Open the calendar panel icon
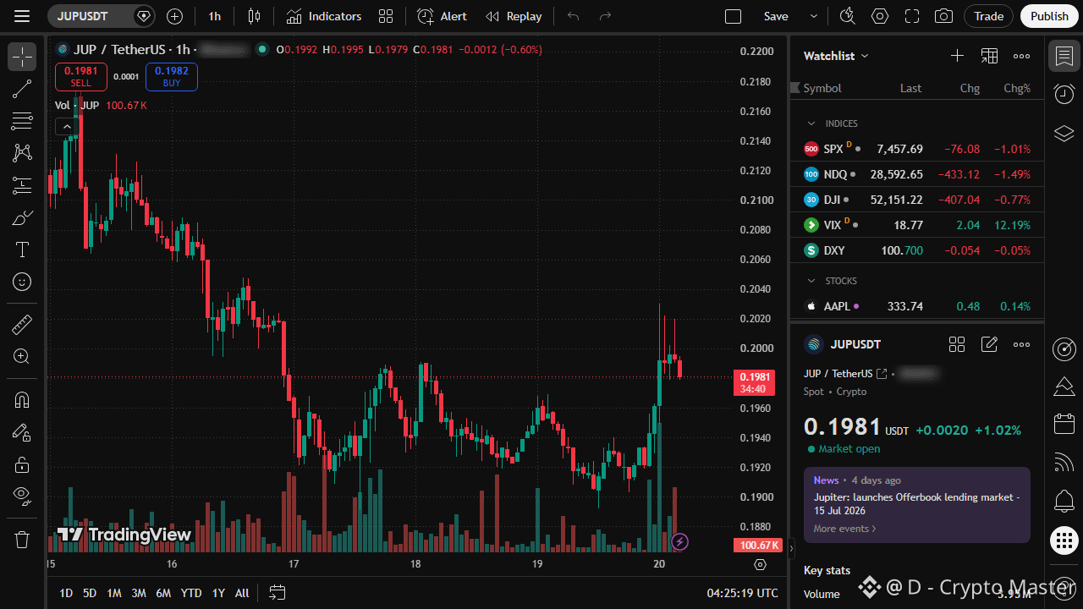Viewport: 1083px width, 609px height. coord(1064,424)
